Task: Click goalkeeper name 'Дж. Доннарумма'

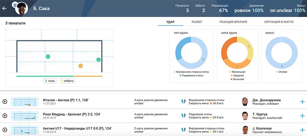Action: [x=267, y=100]
